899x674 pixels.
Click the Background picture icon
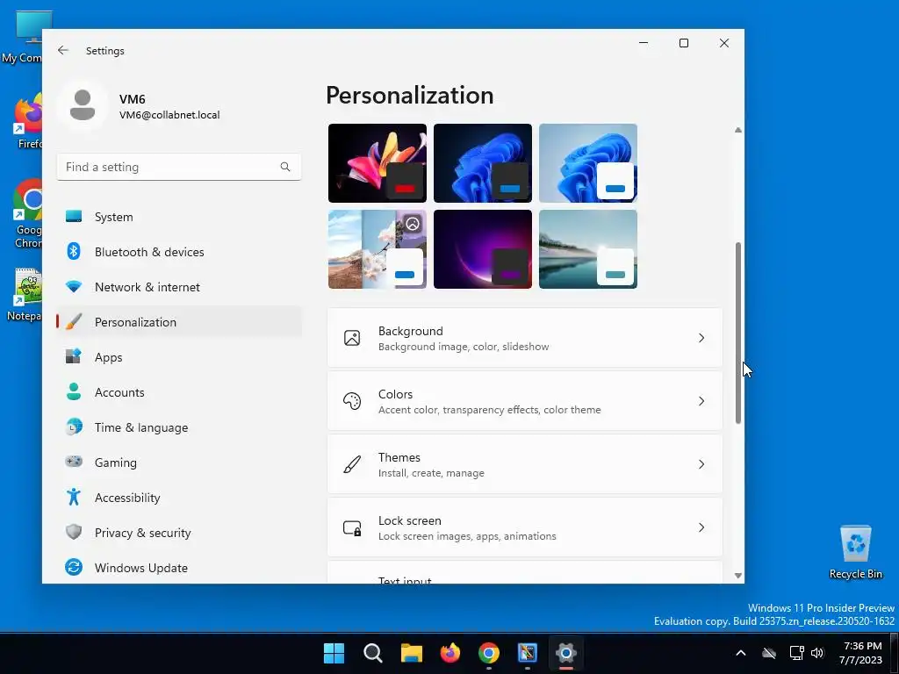click(x=352, y=338)
